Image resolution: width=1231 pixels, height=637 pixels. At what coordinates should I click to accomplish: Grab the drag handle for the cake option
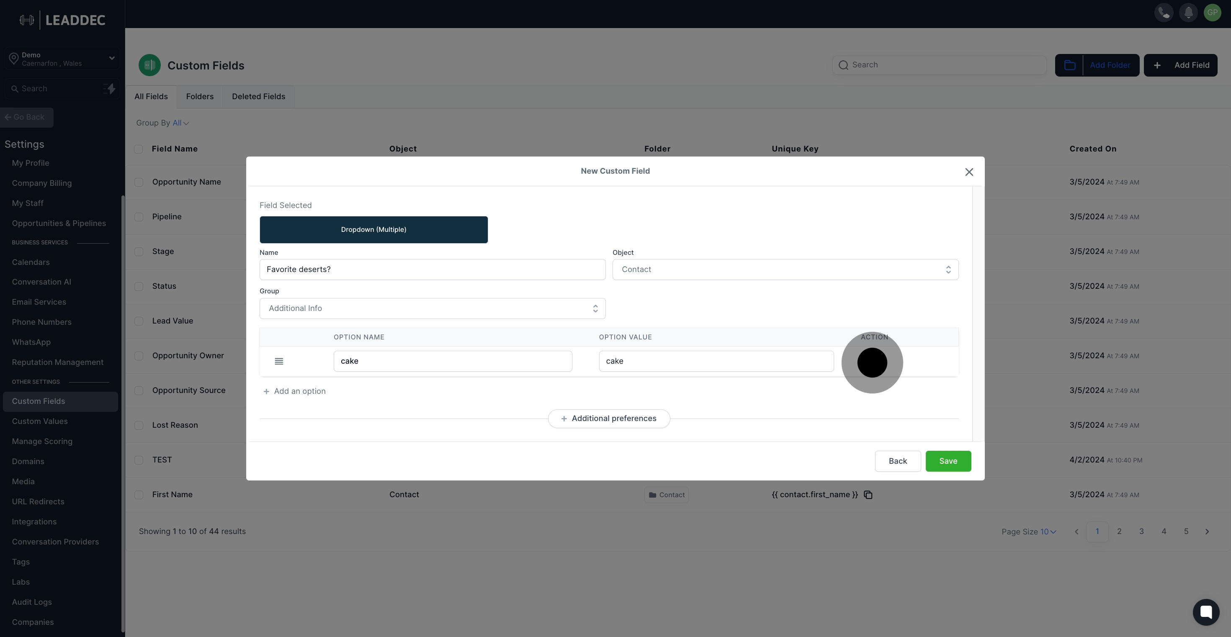[279, 361]
